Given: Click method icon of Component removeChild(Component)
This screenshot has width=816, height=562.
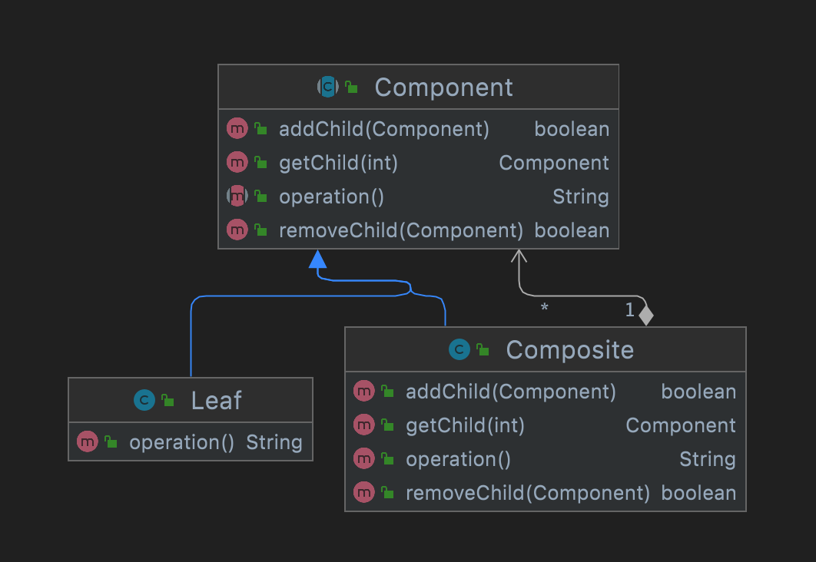Looking at the screenshot, I should pos(237,230).
